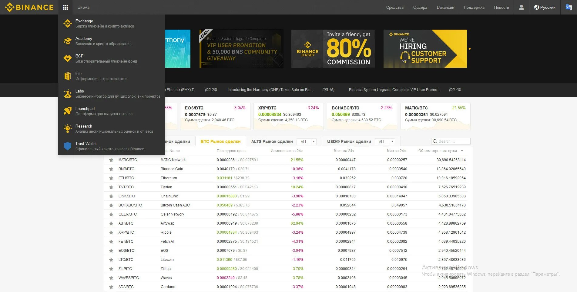
Task: Select the Ethereum coin name
Action: click(x=169, y=178)
